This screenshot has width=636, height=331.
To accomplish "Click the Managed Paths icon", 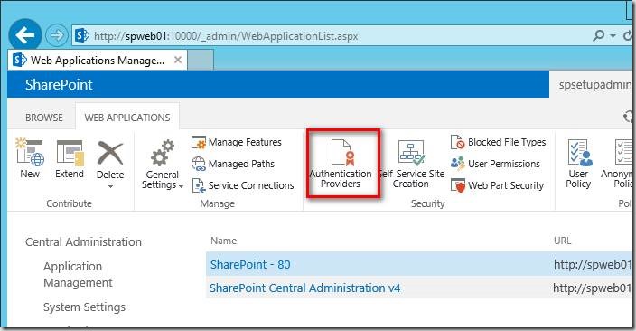I will pyautogui.click(x=199, y=164).
